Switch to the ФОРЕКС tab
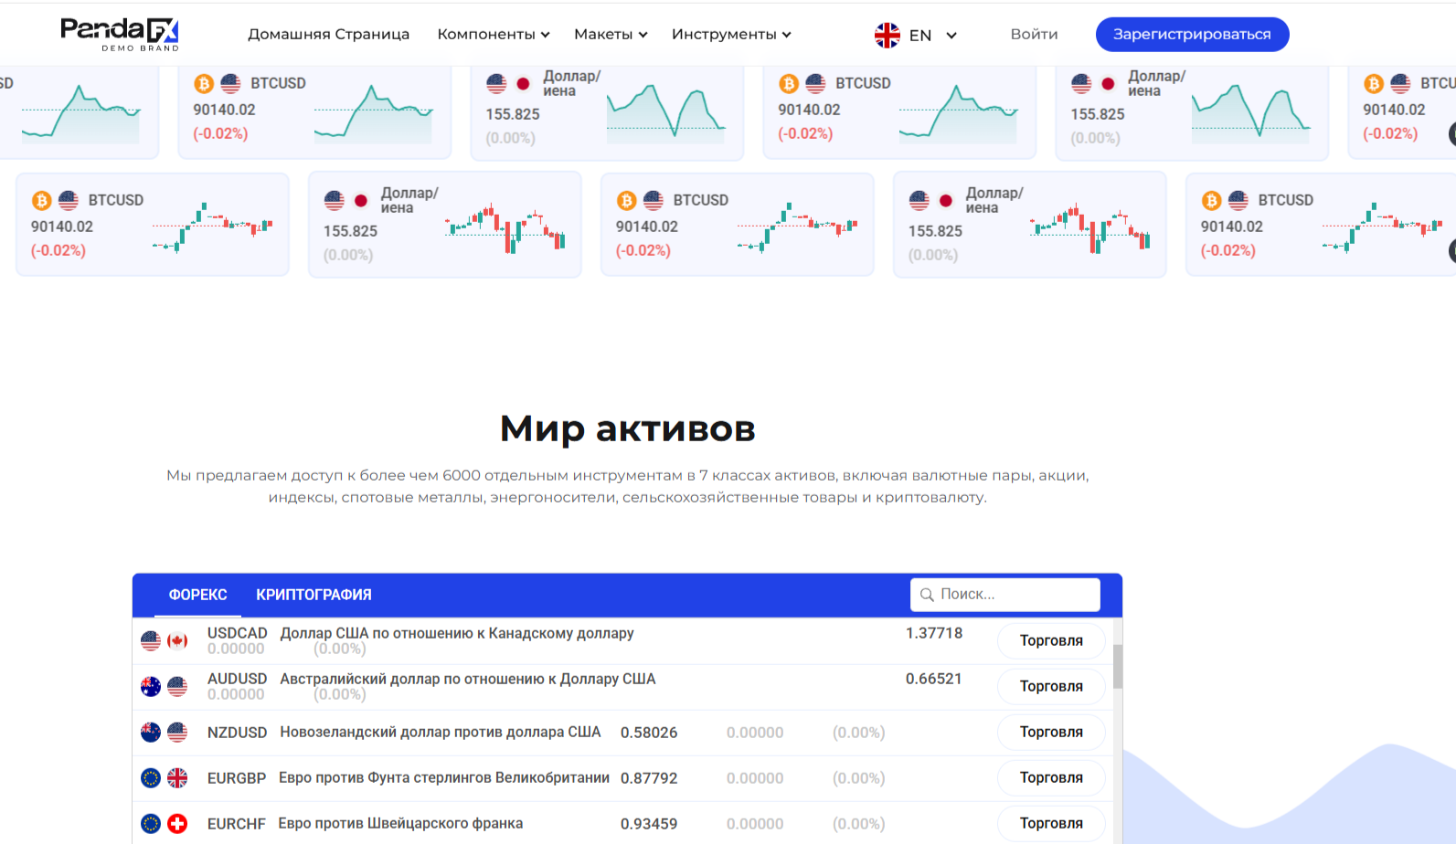This screenshot has height=844, width=1456. point(197,595)
